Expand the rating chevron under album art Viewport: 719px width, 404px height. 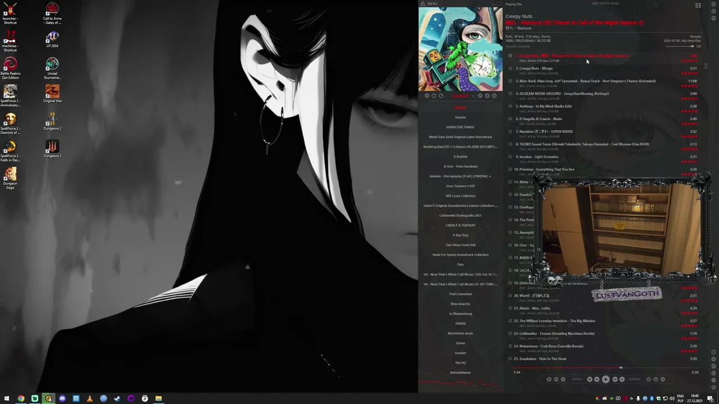coord(473,95)
